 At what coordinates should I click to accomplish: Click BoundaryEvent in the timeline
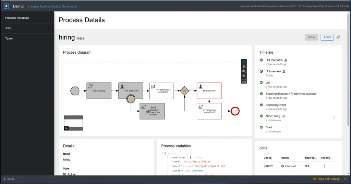click(276, 105)
